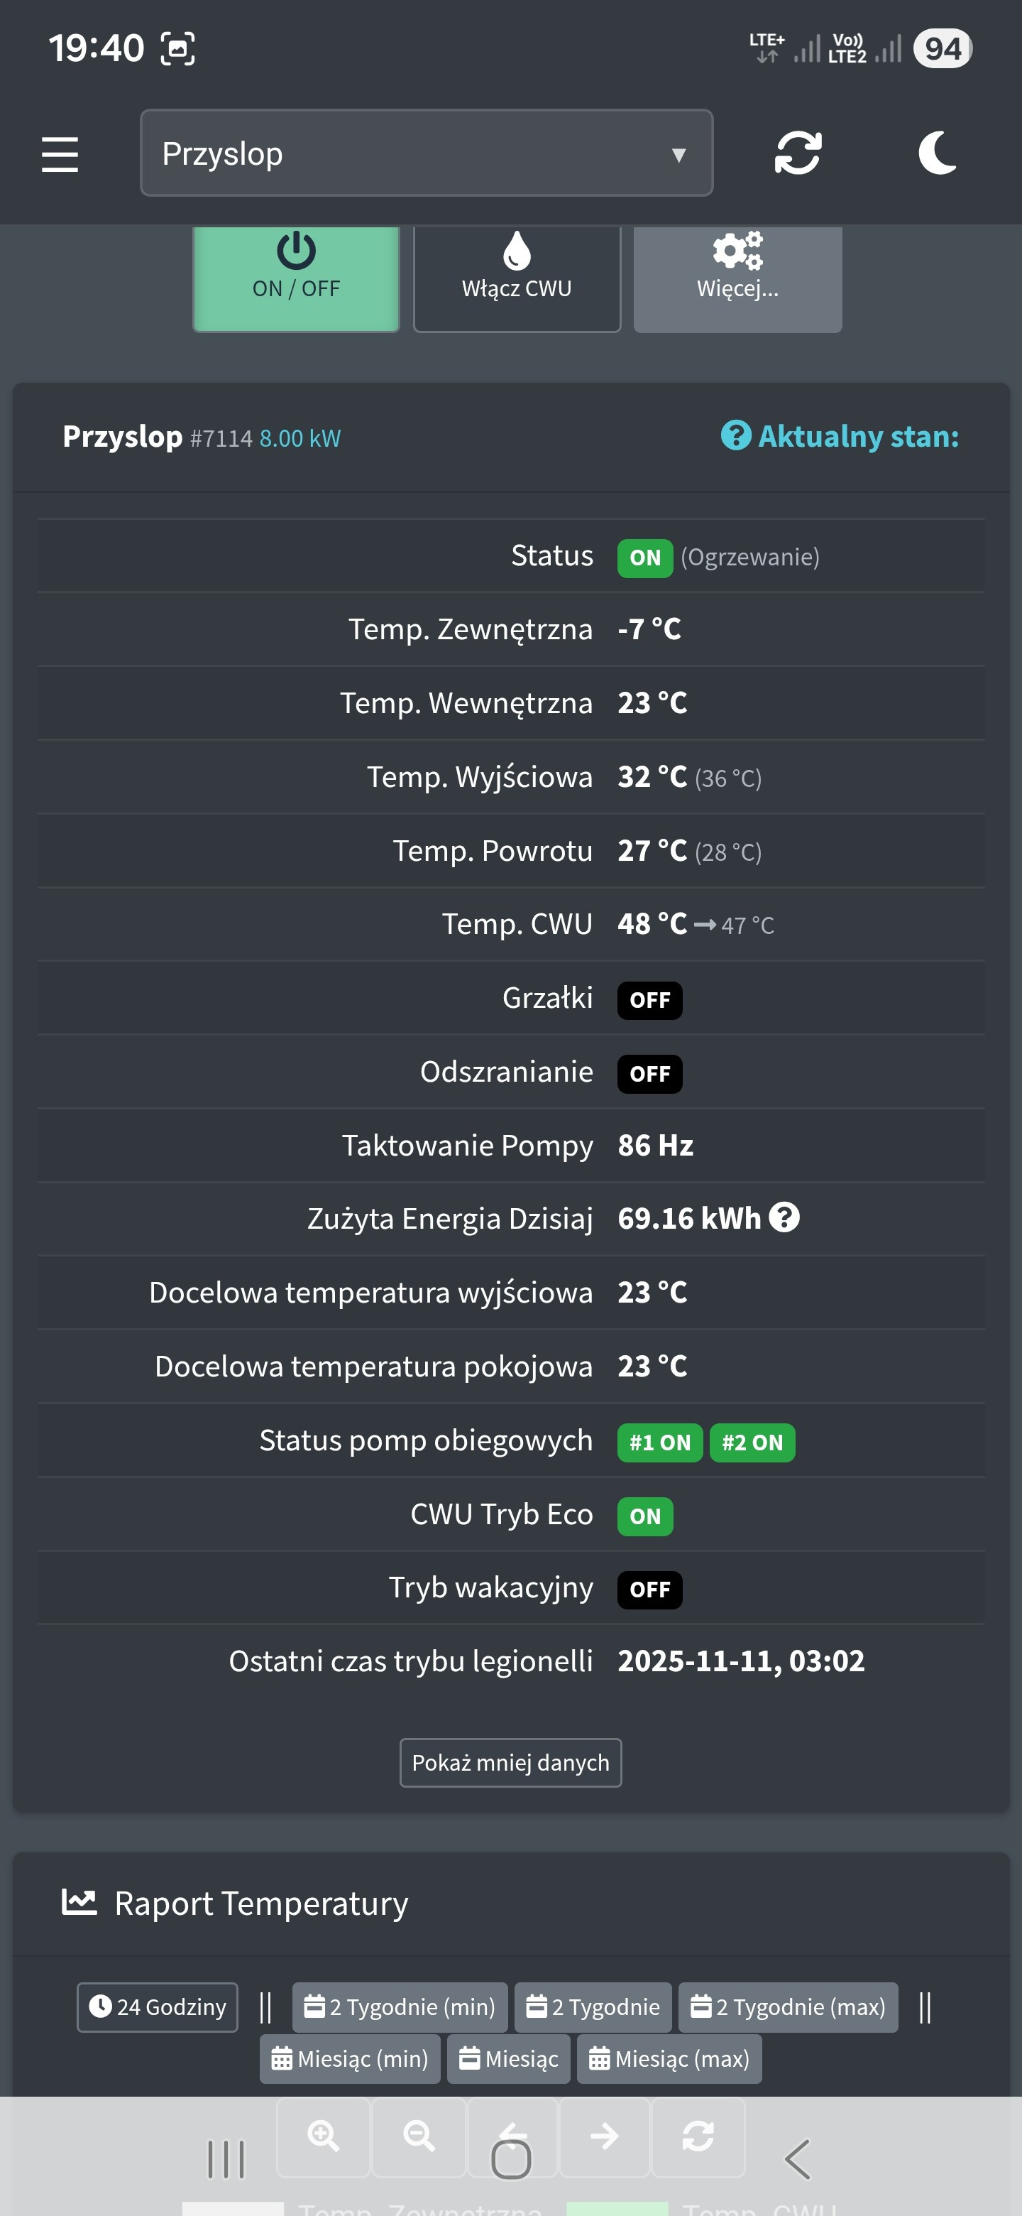Open the hamburger menu
The width and height of the screenshot is (1022, 2216).
pos(60,154)
